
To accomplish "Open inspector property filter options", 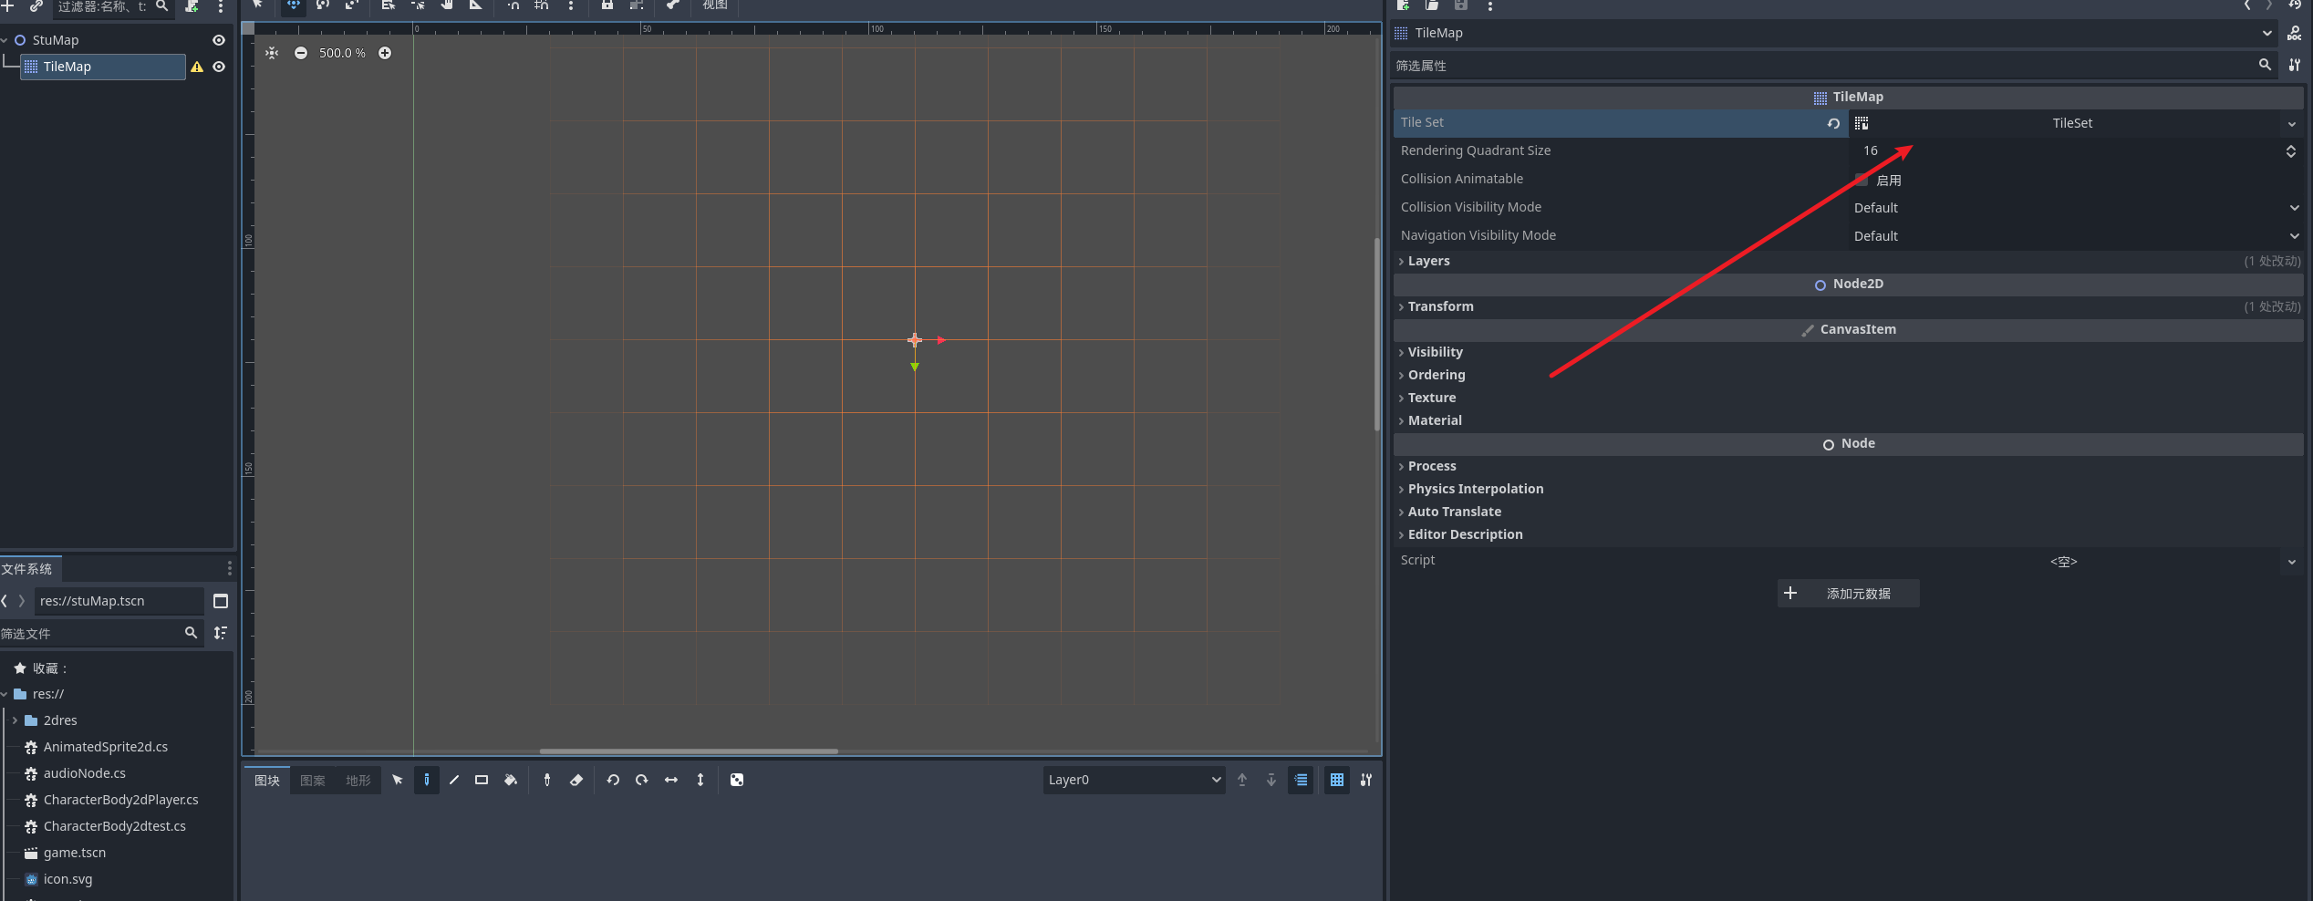I will [2294, 65].
